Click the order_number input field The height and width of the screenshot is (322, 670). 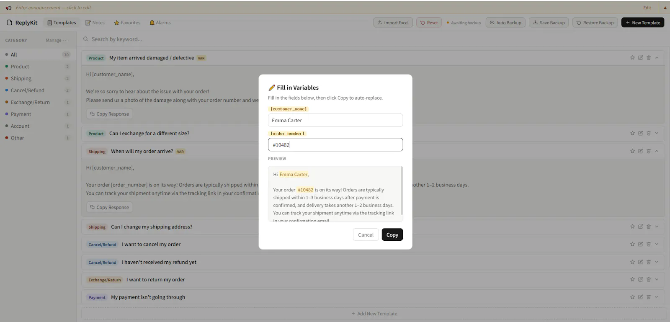[335, 144]
